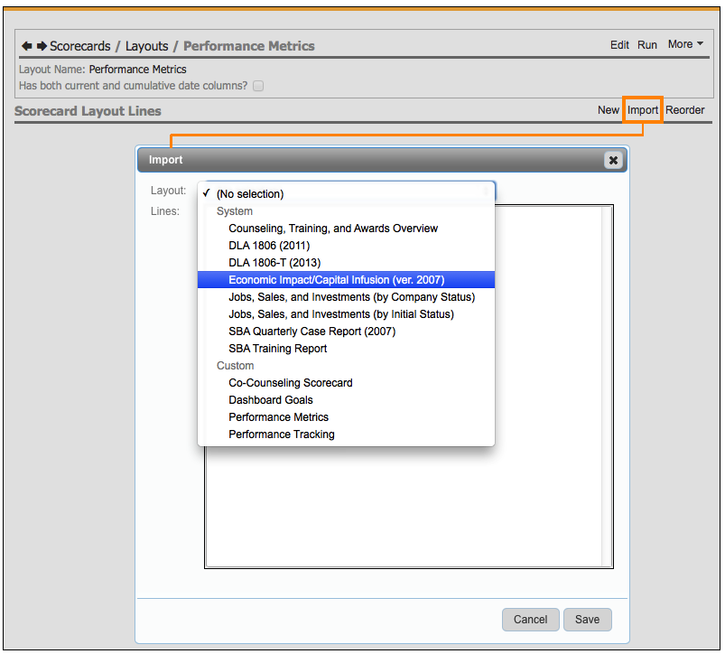Image resolution: width=725 pixels, height=654 pixels.
Task: Close the Import dialog with X
Action: coord(613,160)
